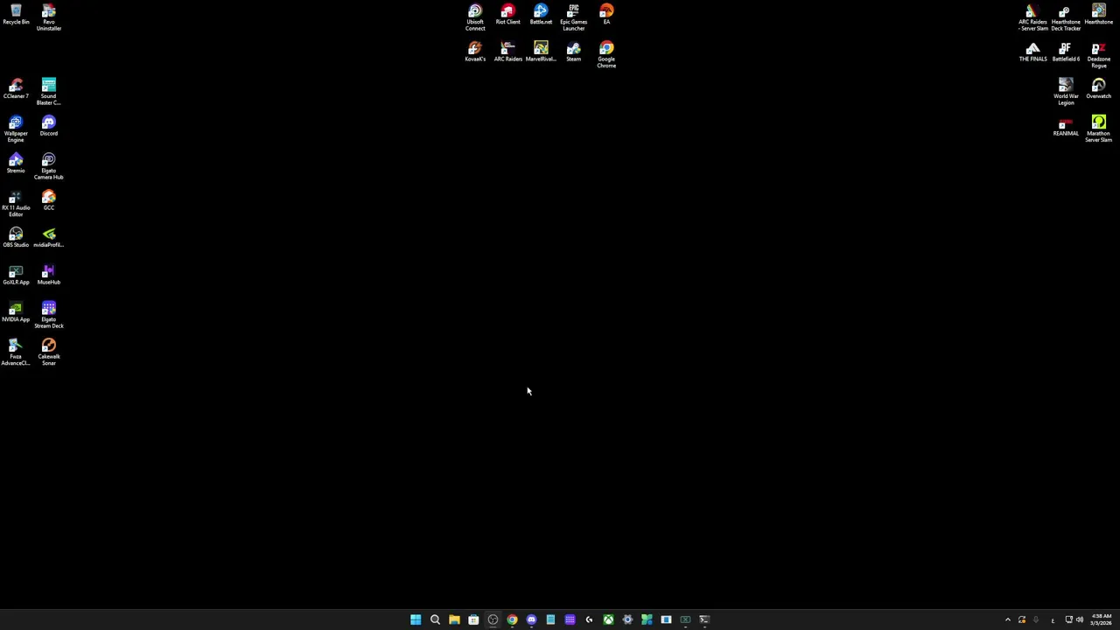Select the Cakewalk Sonar desktop shortcut
The image size is (1120, 630).
[x=49, y=352]
